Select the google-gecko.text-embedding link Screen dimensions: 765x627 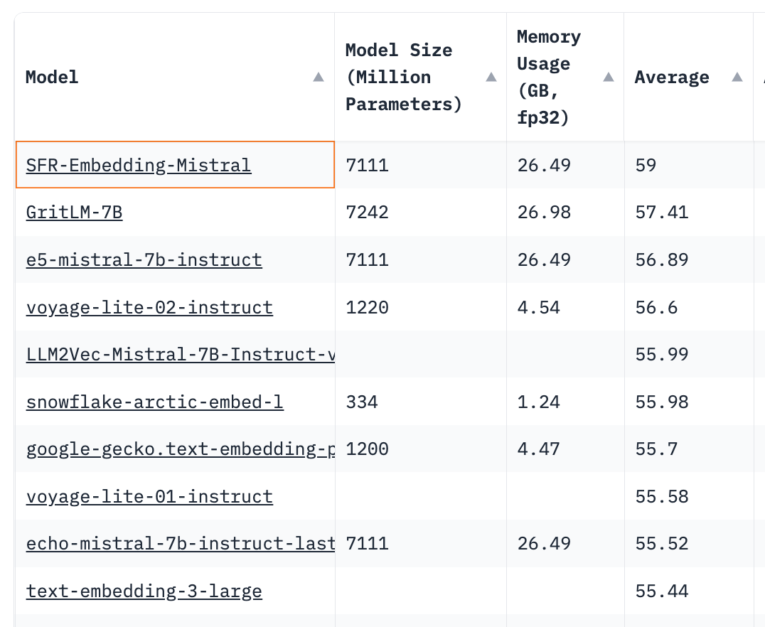click(180, 449)
